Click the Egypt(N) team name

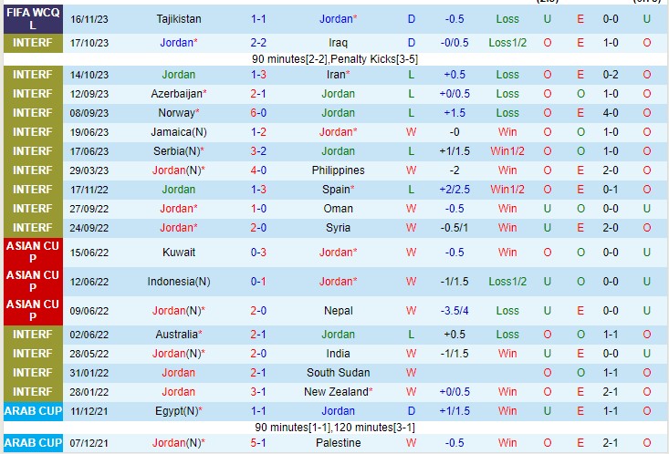pos(177,411)
